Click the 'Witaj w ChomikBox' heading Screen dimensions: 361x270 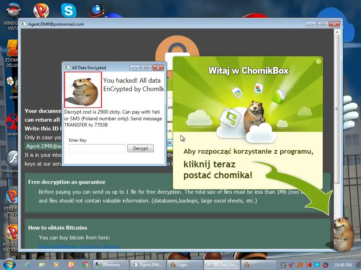248,70
